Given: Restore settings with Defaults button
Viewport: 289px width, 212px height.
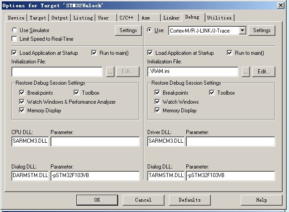Looking at the screenshot, I should (x=189, y=200).
